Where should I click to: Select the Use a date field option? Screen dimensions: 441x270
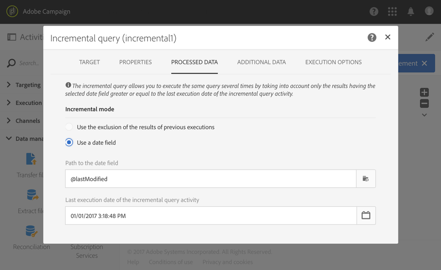[x=69, y=142]
